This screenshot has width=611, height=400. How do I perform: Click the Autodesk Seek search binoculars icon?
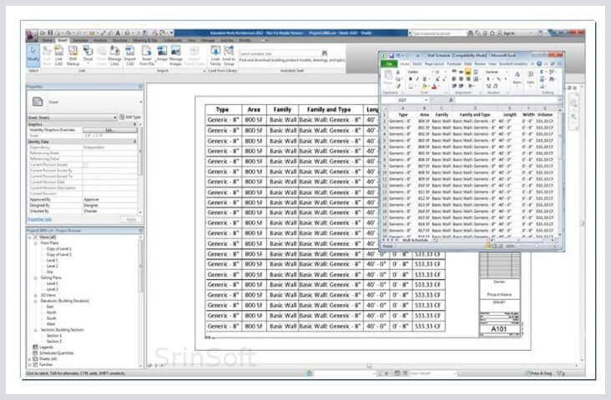pyautogui.click(x=324, y=53)
